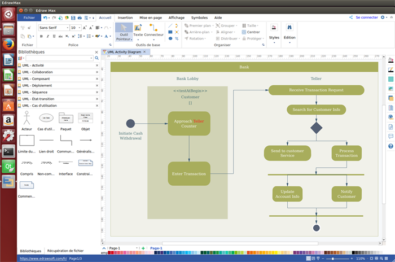Click the library search magnifier icon

(x=96, y=58)
